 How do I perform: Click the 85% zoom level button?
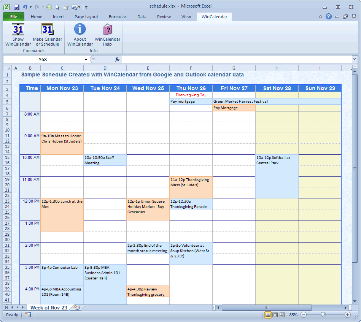293,315
